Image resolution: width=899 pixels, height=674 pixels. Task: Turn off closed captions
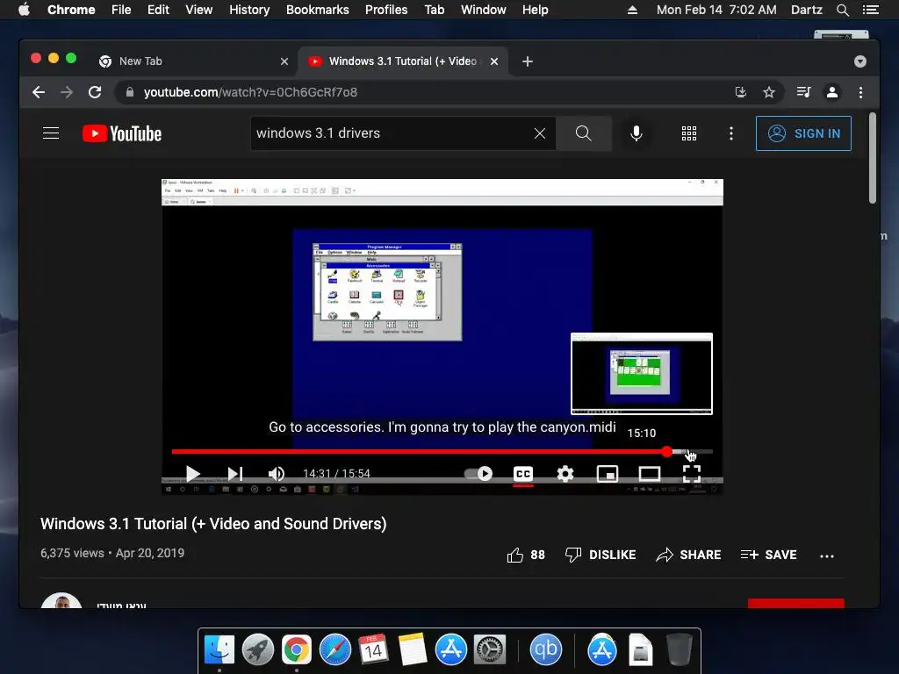pos(523,474)
